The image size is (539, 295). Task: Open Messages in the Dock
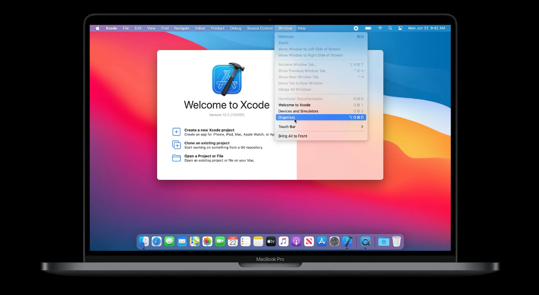169,242
